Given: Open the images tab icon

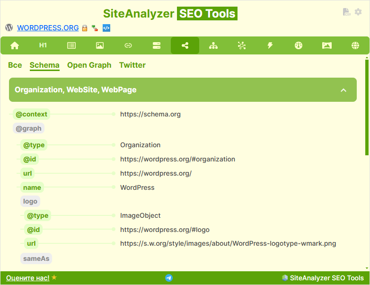Looking at the screenshot, I should coord(100,45).
